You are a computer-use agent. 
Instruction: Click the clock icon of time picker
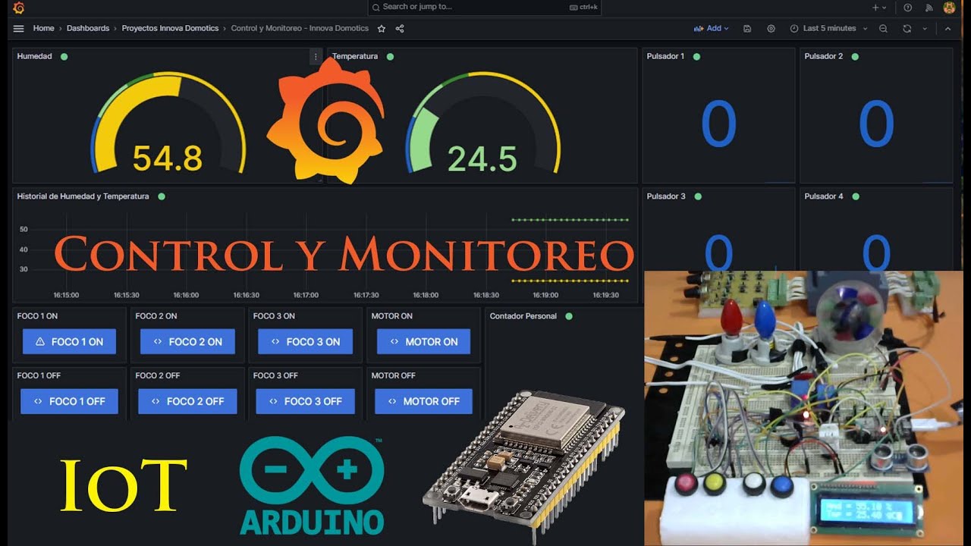click(x=794, y=28)
